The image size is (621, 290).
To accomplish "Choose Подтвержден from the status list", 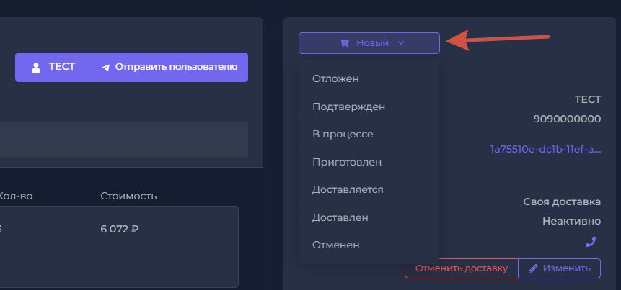I will [x=348, y=107].
